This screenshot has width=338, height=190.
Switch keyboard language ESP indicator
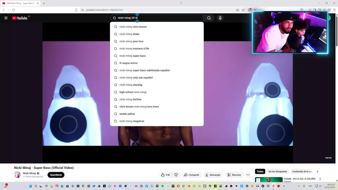click(x=310, y=186)
